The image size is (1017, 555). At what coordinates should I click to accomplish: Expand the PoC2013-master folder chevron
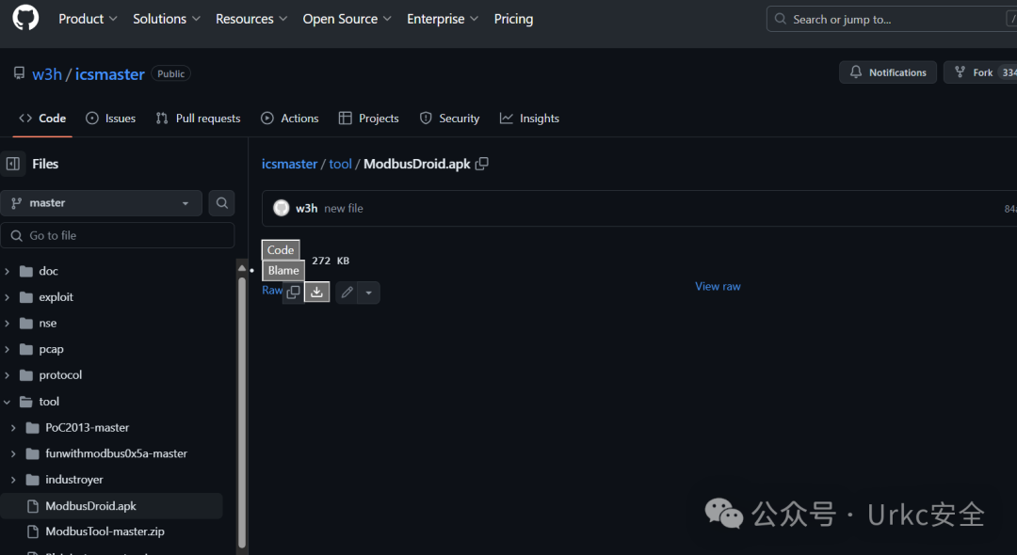pos(13,427)
